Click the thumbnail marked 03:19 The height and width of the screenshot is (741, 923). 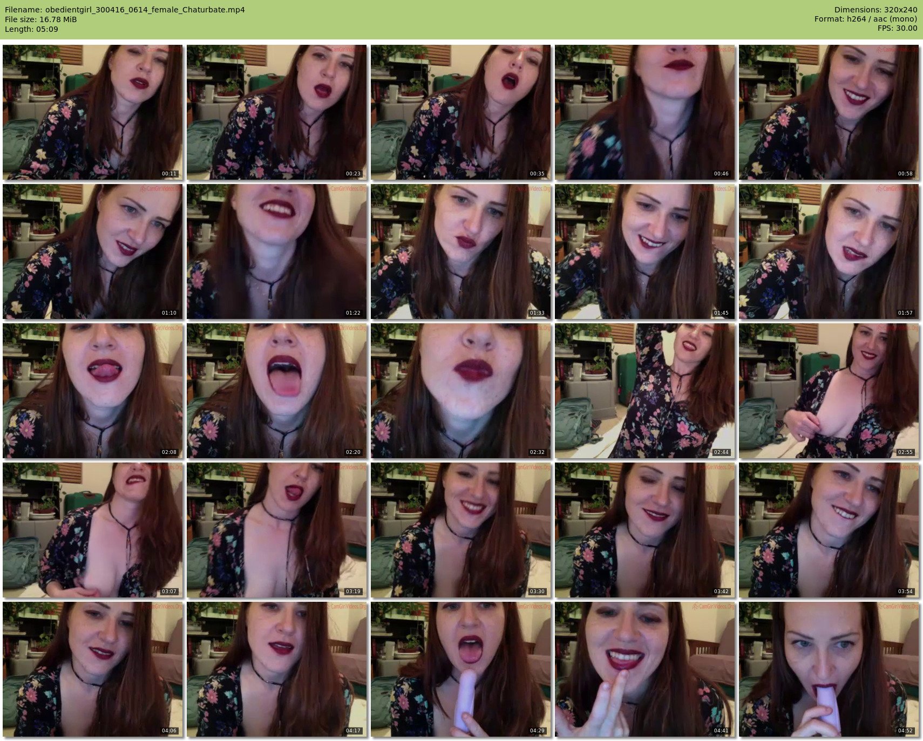tap(276, 530)
